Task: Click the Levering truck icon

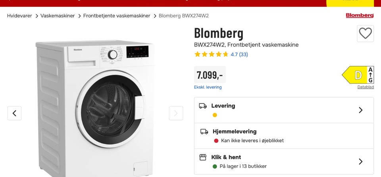Action: [203, 106]
